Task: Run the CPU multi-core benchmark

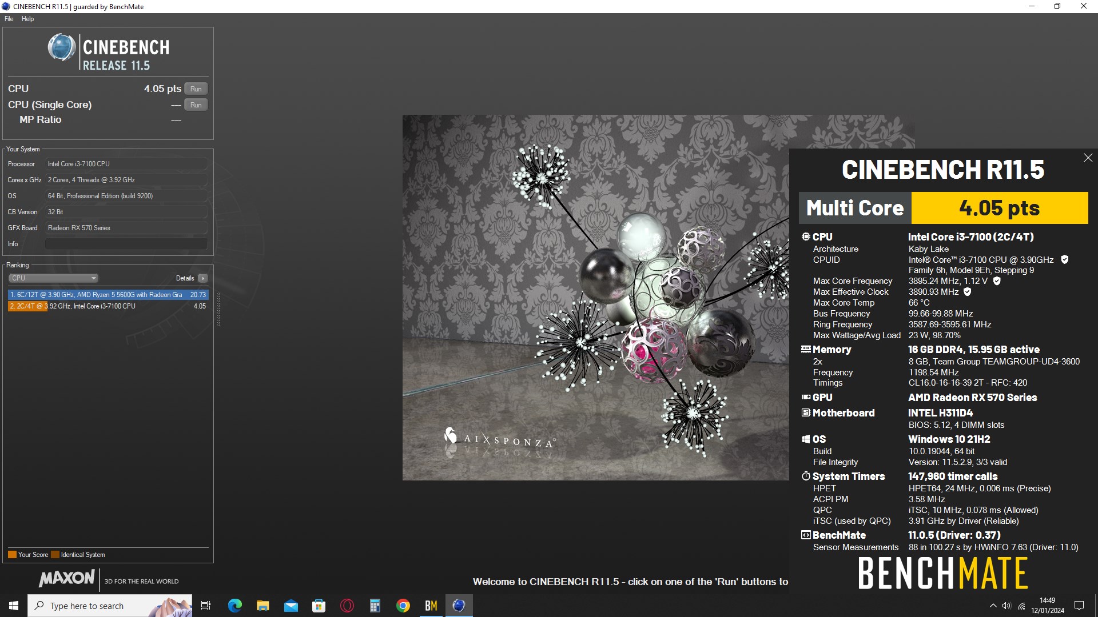Action: 196,89
